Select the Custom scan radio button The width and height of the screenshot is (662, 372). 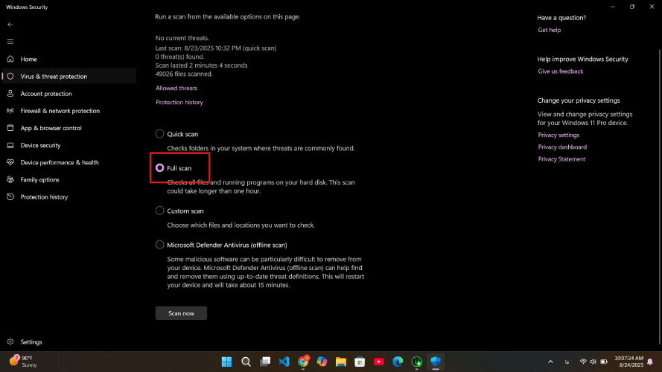coord(160,211)
